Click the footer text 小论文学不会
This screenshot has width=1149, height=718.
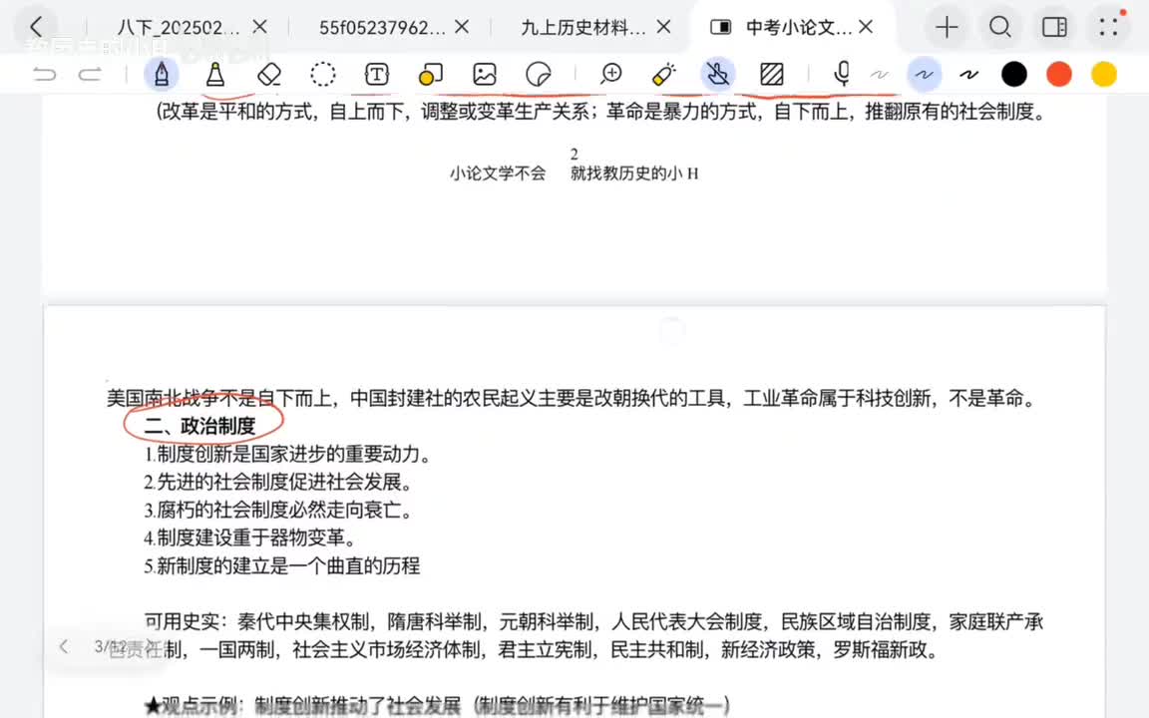tap(498, 174)
